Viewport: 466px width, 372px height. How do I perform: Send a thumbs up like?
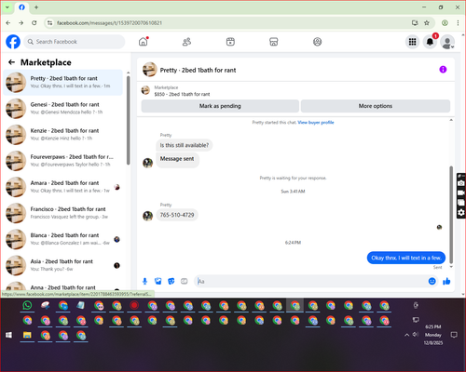pos(446,281)
